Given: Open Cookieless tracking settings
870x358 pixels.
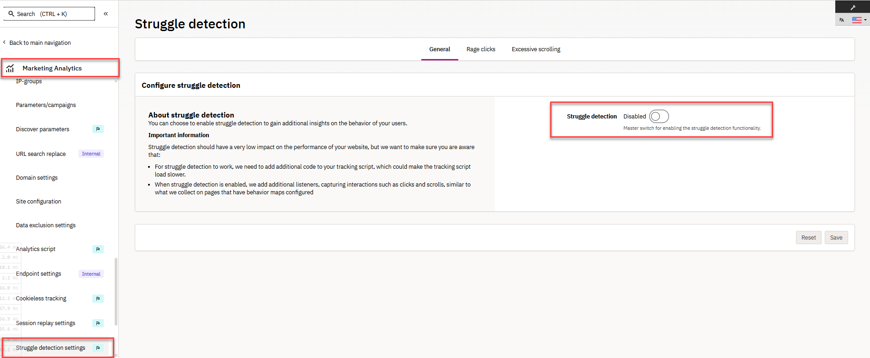Looking at the screenshot, I should click(41, 299).
